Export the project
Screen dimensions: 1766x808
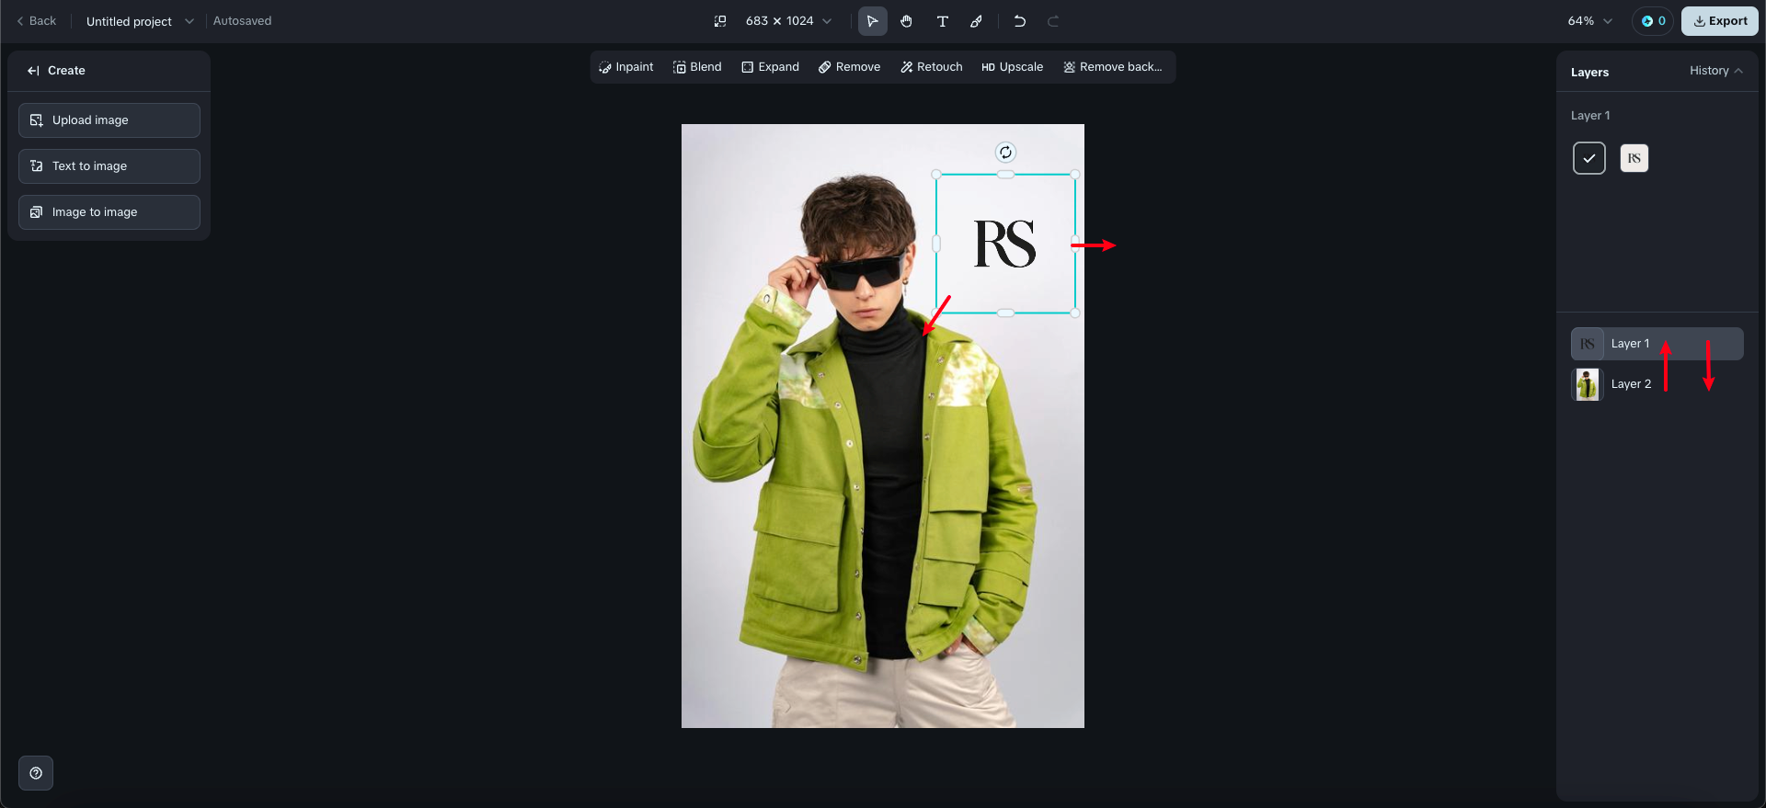(1720, 21)
